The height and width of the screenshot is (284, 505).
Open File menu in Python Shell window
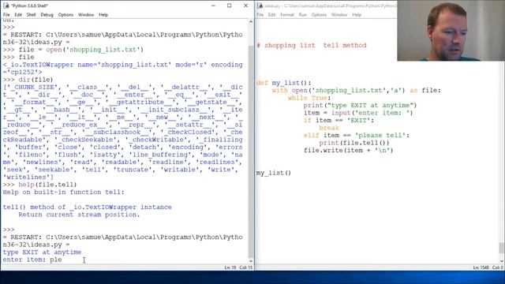(6, 15)
